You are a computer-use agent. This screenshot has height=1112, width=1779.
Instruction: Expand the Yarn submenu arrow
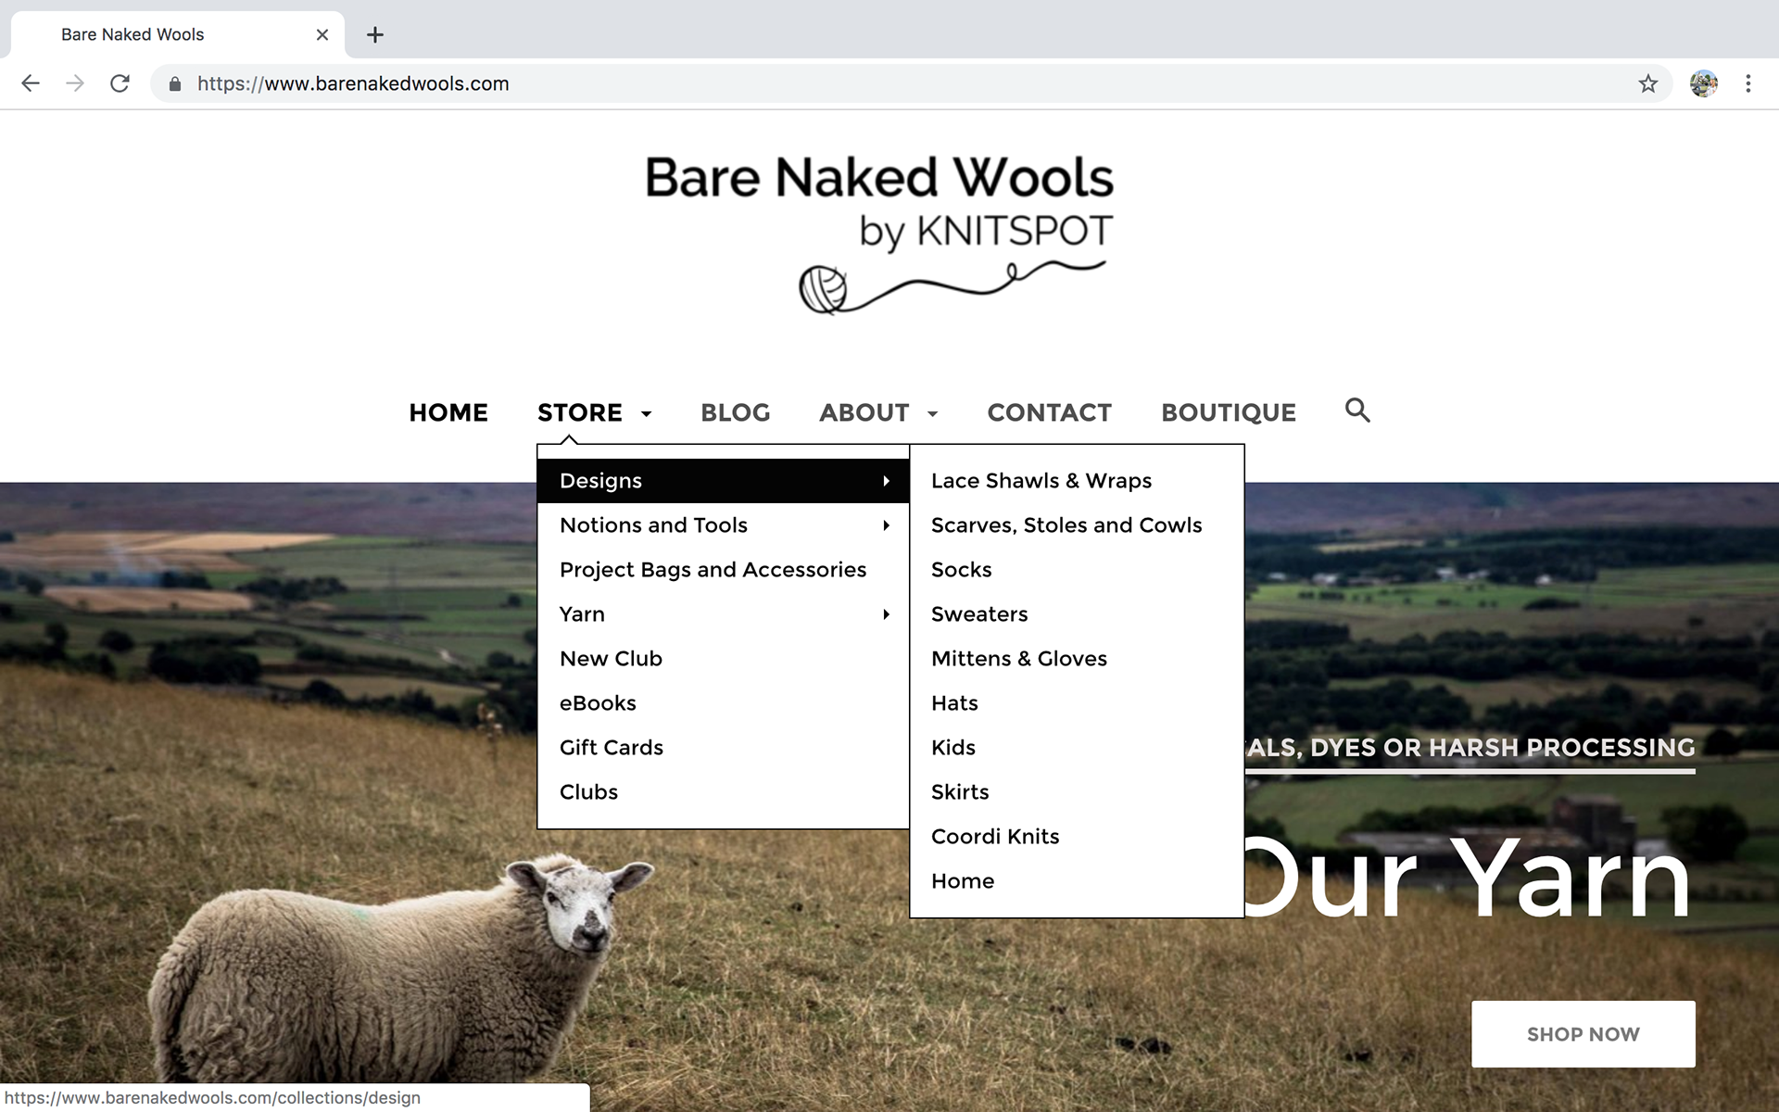(x=886, y=614)
